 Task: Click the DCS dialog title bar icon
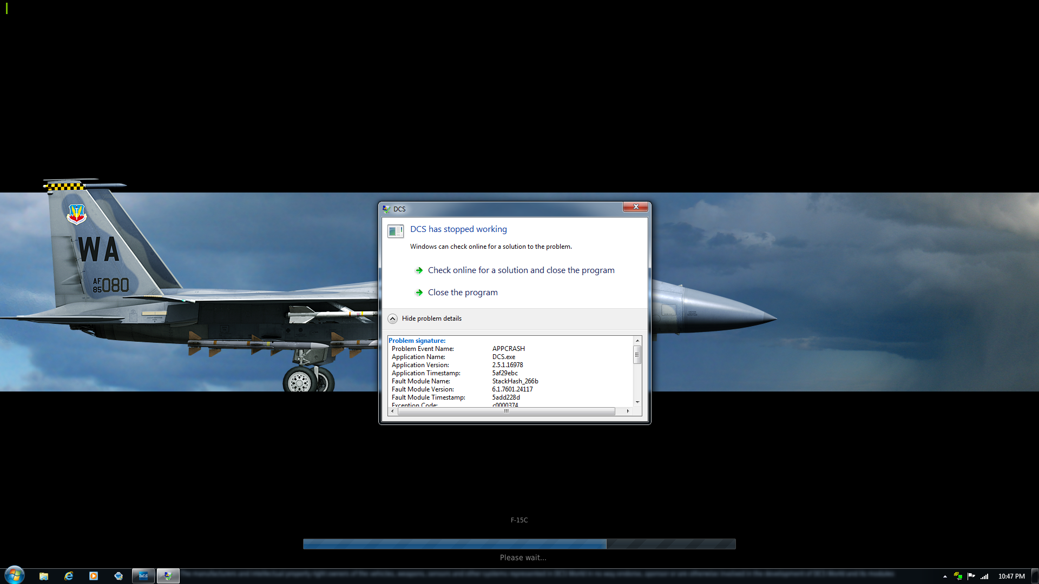(386, 209)
